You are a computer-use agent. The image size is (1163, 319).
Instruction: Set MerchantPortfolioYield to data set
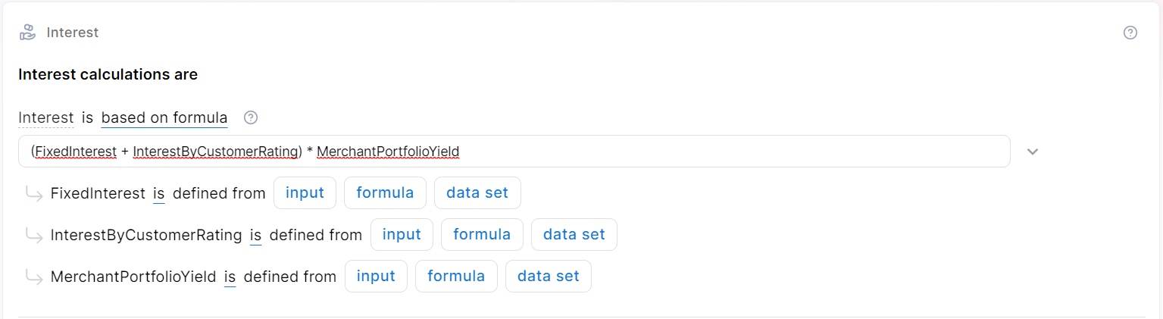click(x=549, y=276)
